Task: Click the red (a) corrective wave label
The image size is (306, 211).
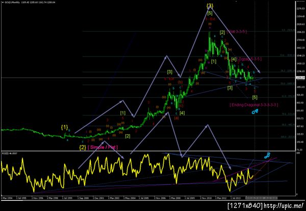Action: click(x=176, y=117)
